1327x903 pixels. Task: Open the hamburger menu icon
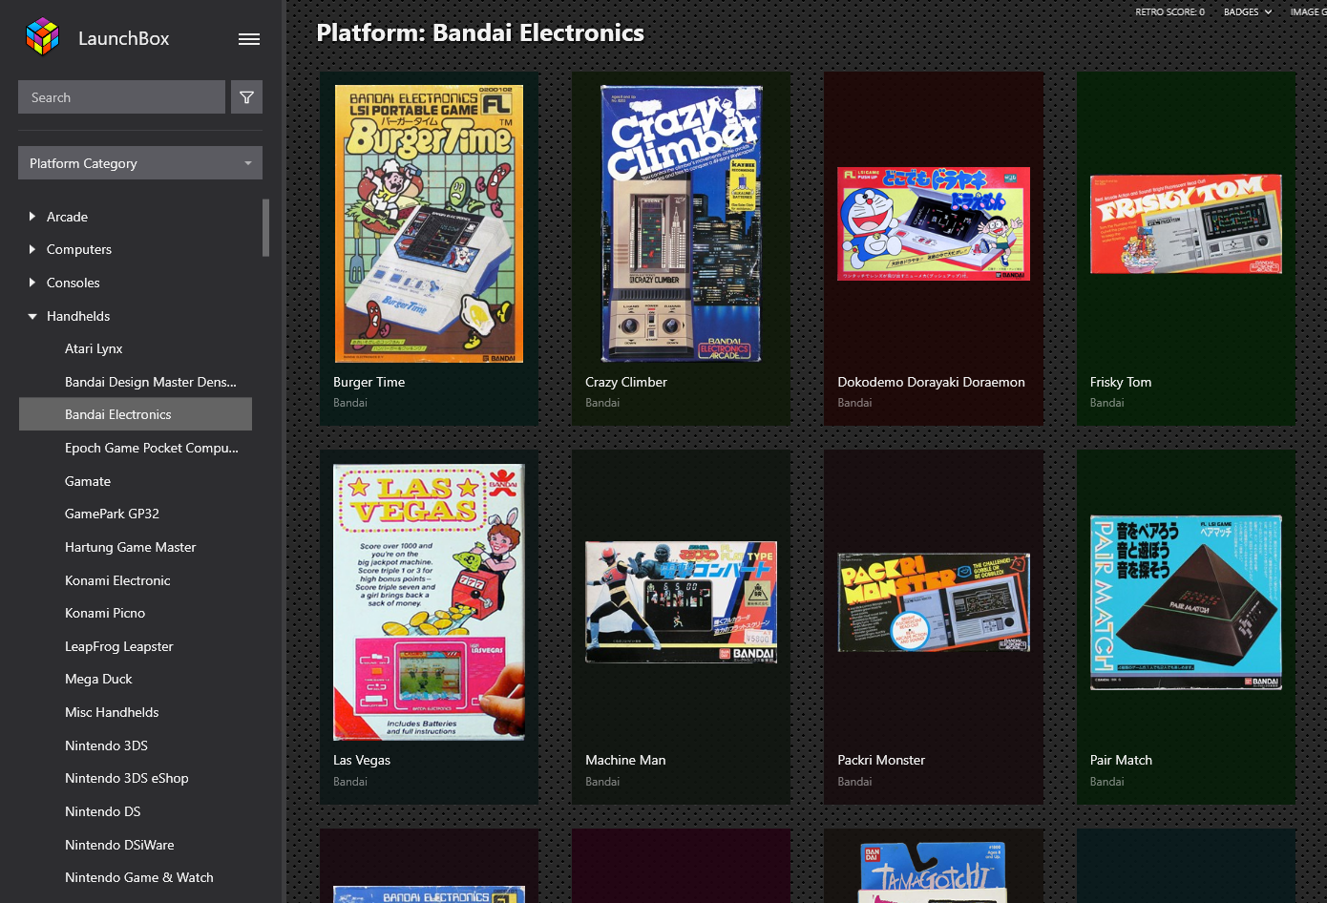249,39
